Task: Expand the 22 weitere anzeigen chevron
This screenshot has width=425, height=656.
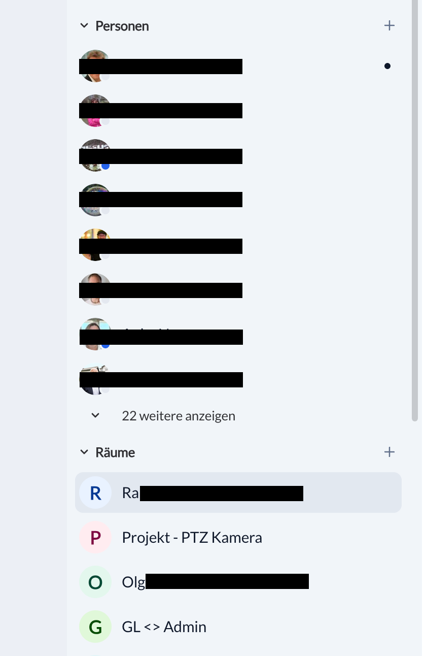Action: click(x=95, y=415)
